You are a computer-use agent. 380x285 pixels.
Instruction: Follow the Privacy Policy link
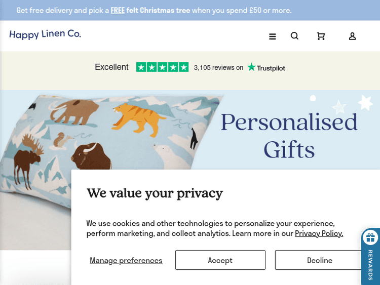point(319,233)
